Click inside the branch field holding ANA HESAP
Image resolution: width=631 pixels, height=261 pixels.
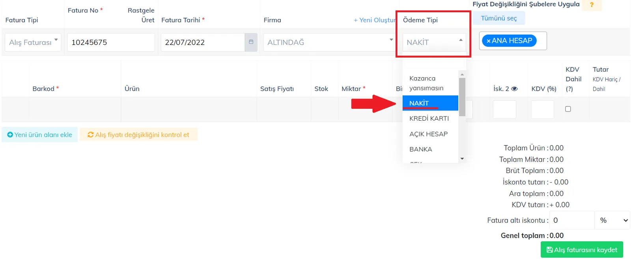click(x=513, y=41)
